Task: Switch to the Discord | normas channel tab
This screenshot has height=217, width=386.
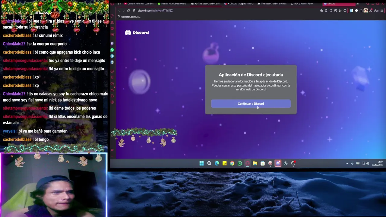Action: pyautogui.click(x=238, y=4)
